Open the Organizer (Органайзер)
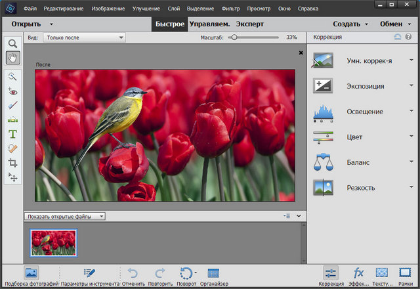 [213, 273]
